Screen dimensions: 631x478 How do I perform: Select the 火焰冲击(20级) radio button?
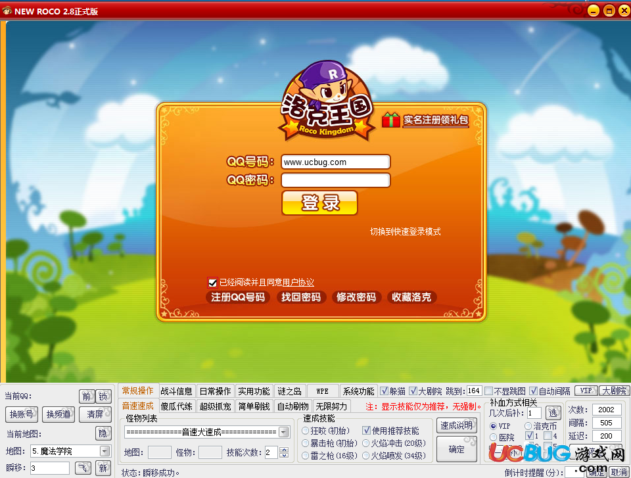pyautogui.click(x=366, y=443)
